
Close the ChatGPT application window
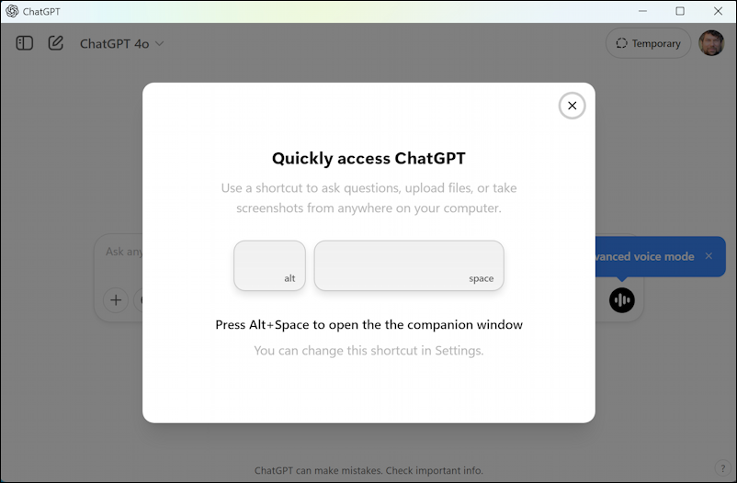(718, 11)
